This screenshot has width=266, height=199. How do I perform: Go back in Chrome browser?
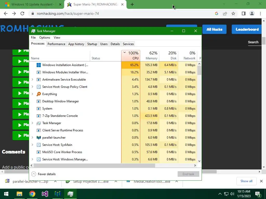(6, 13)
